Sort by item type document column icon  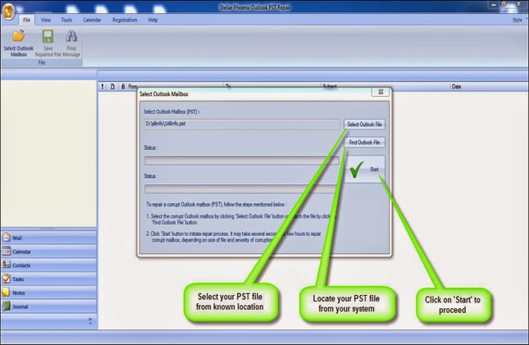click(x=112, y=86)
